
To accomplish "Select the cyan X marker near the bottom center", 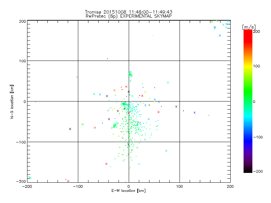I will 139,164.
